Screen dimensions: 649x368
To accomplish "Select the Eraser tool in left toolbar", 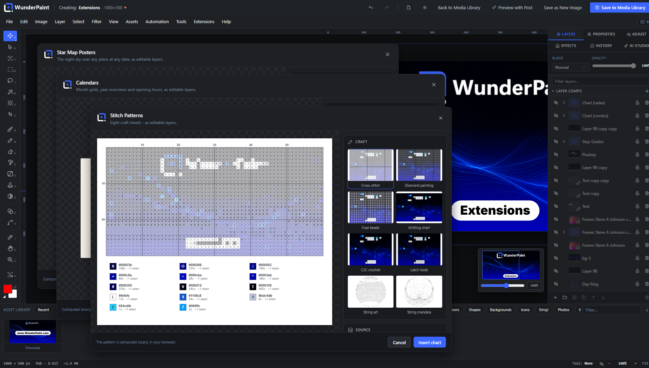I will [x=10, y=152].
